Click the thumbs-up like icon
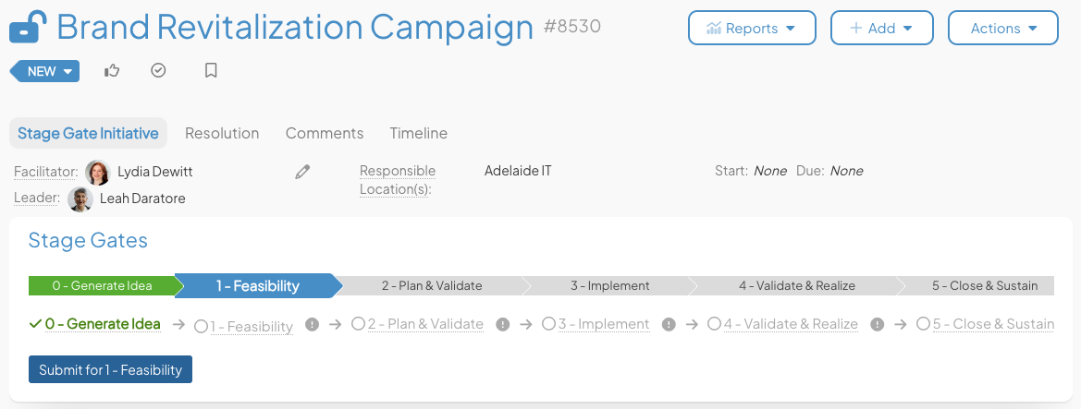This screenshot has width=1081, height=409. 112,70
